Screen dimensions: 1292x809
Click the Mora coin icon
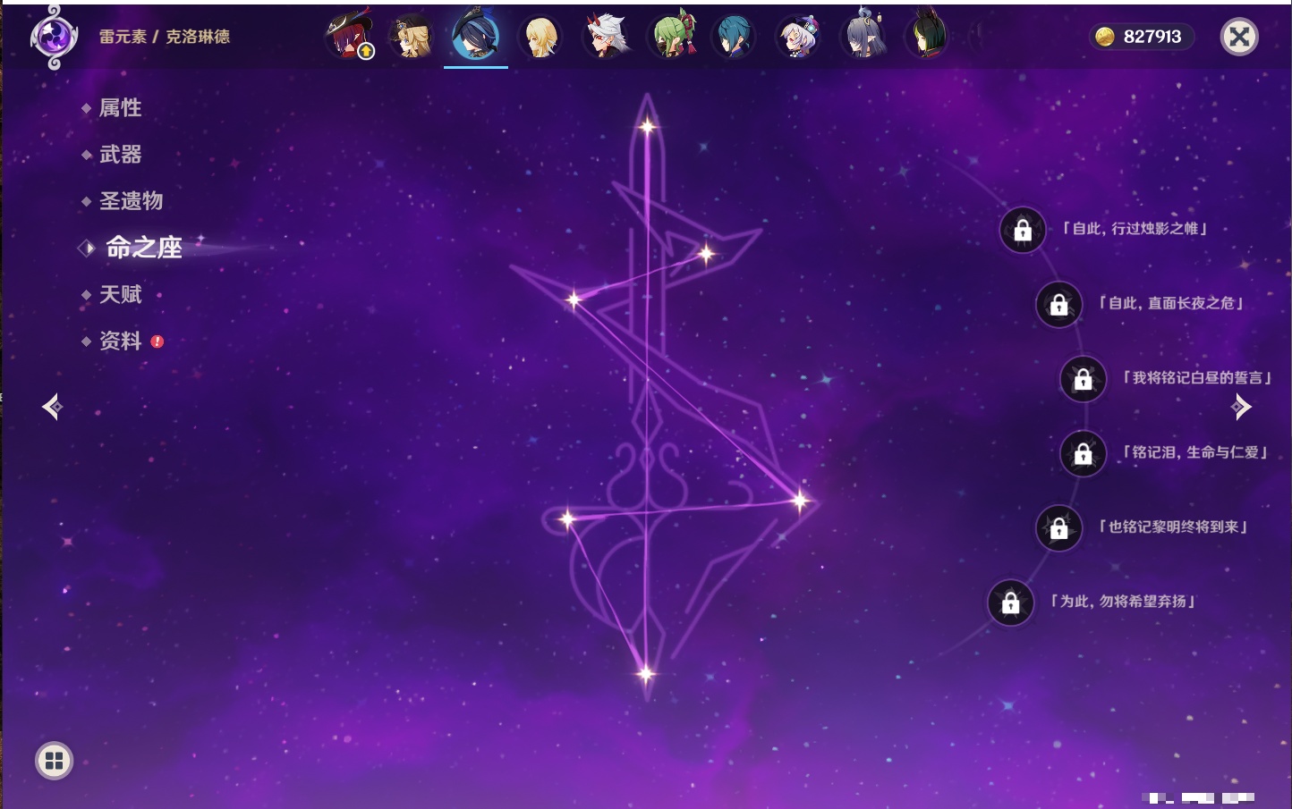tap(1105, 37)
